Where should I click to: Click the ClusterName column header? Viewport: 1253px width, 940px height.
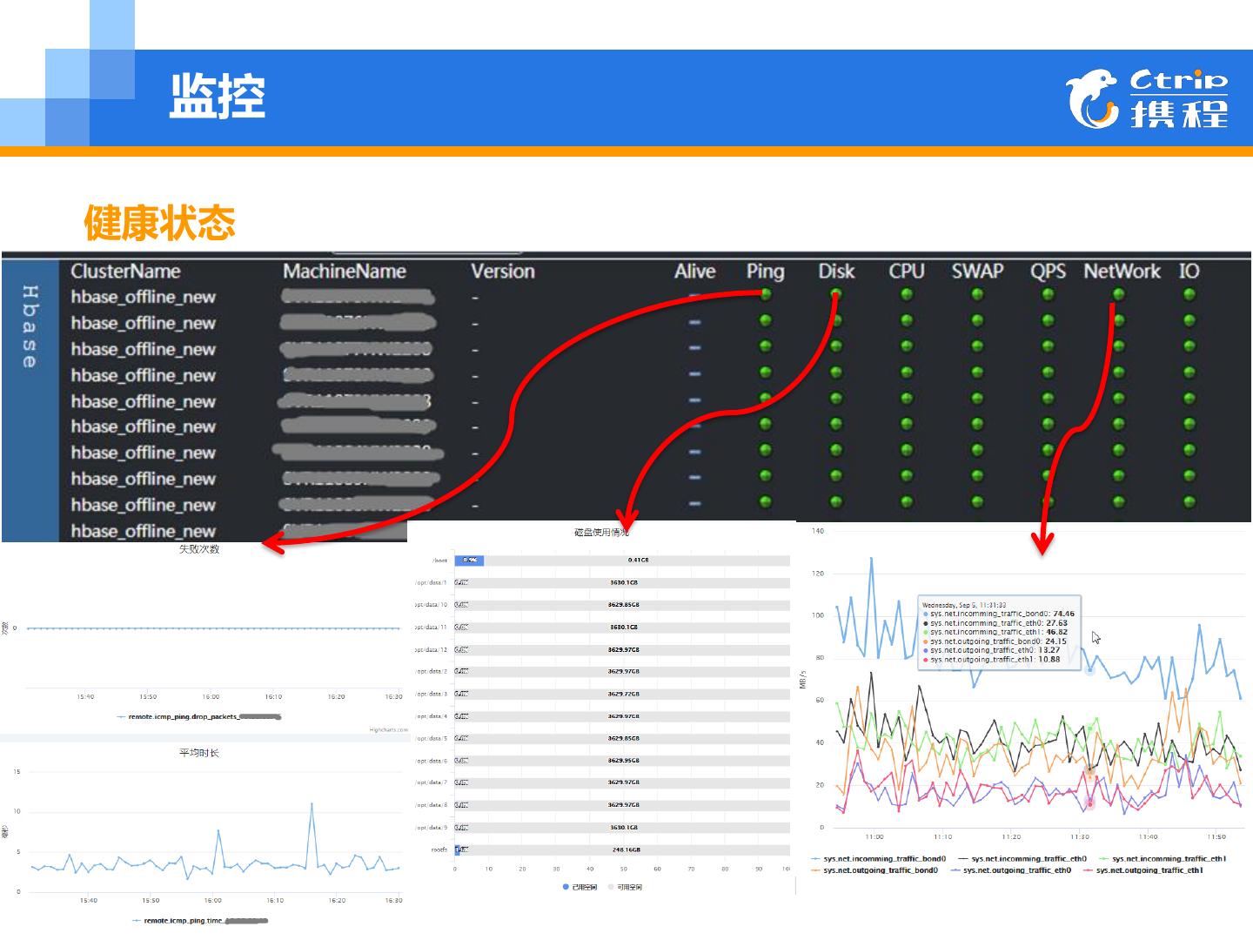point(125,272)
